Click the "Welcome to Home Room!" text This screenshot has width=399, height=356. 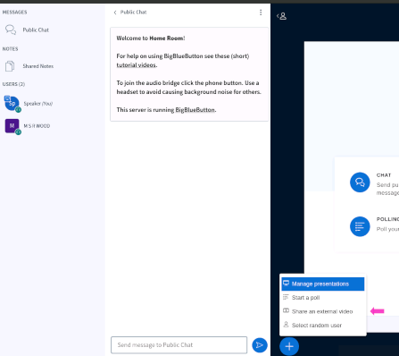(x=151, y=38)
